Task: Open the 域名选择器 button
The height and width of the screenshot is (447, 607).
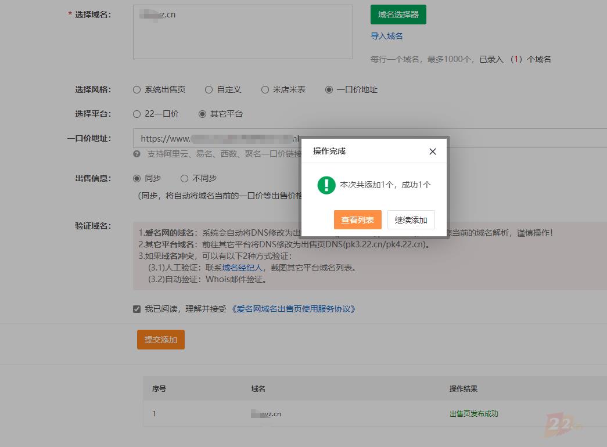Action: (x=398, y=15)
